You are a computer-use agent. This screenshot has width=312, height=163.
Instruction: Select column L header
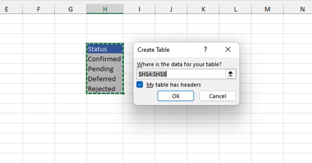click(x=235, y=9)
